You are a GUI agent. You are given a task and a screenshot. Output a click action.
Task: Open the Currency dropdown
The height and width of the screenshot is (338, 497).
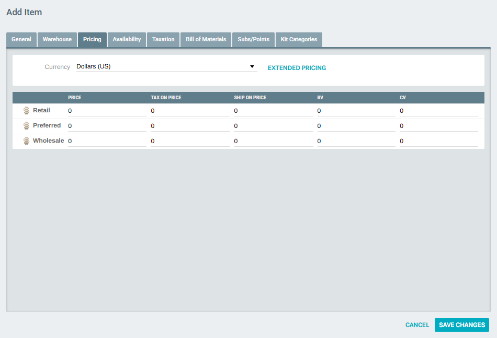click(x=252, y=66)
